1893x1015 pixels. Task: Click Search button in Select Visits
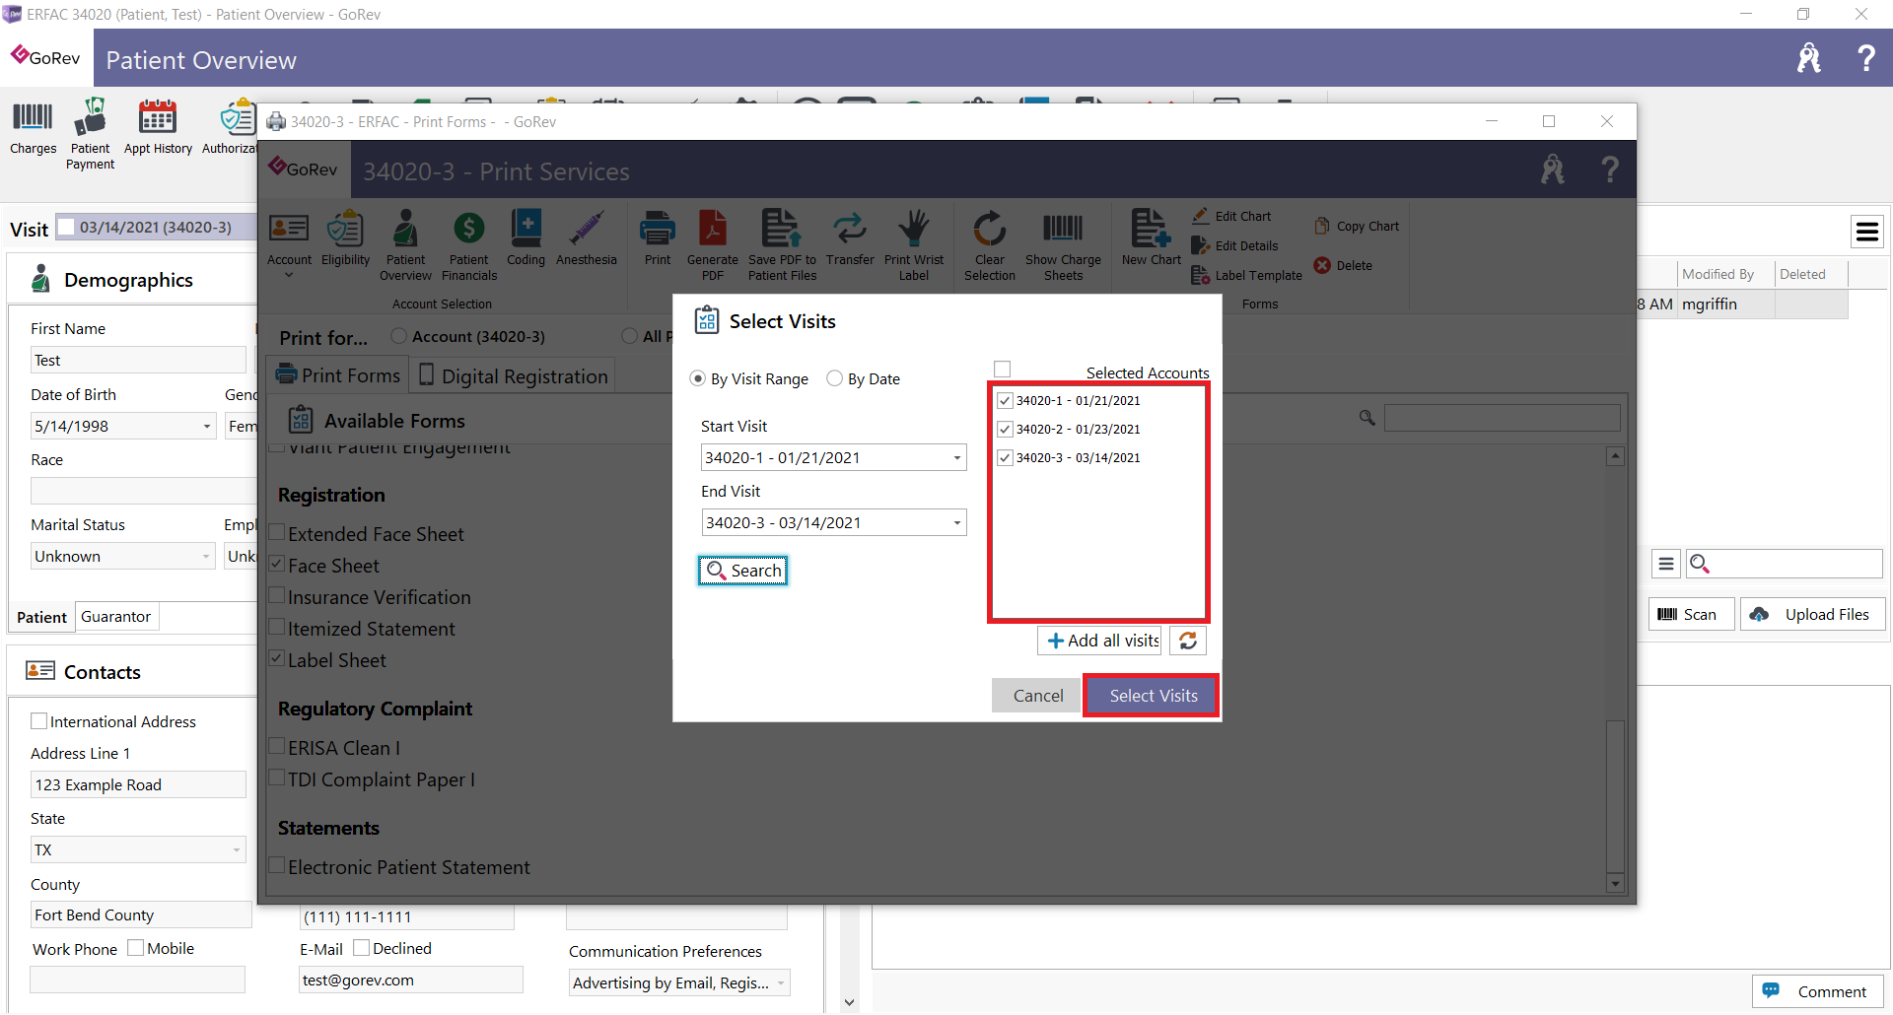click(743, 571)
